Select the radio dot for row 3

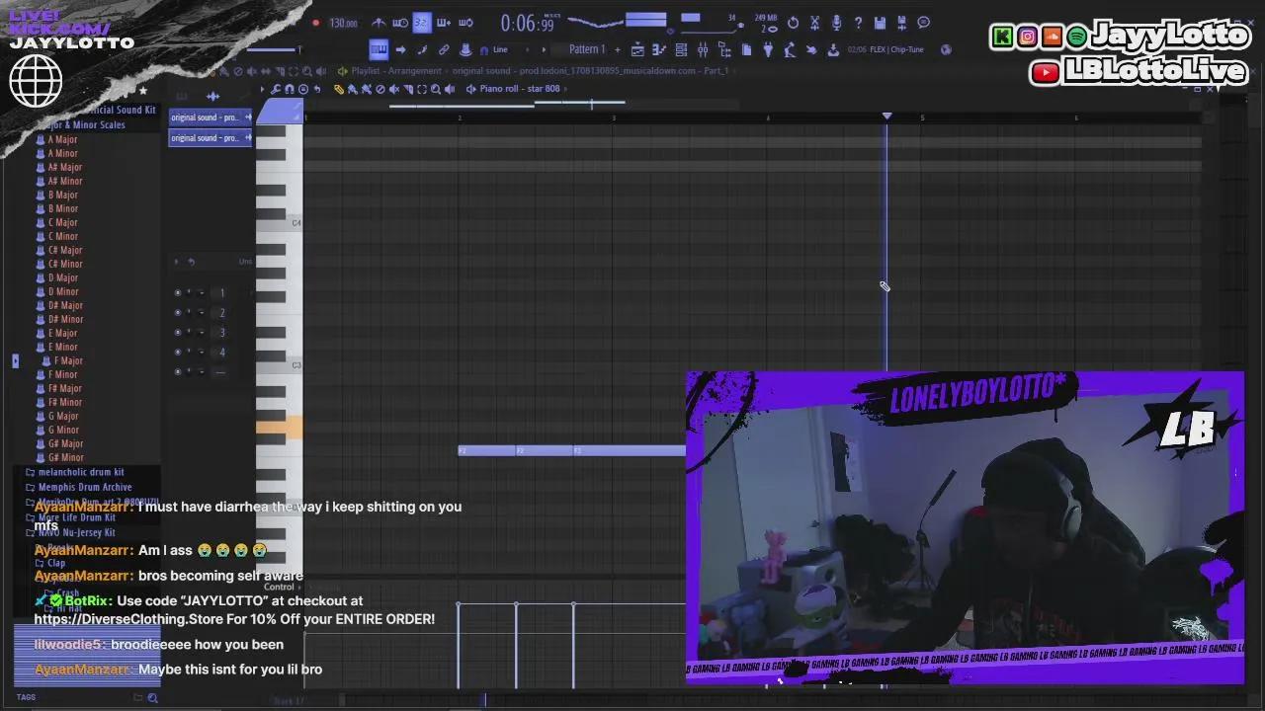click(x=178, y=332)
